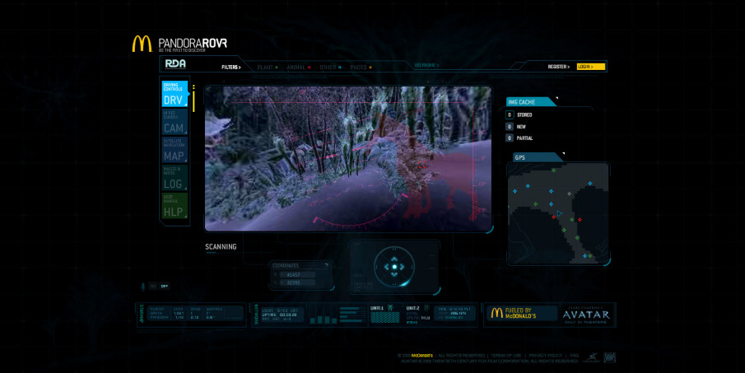Click the yellow LOGIN > button

(590, 67)
